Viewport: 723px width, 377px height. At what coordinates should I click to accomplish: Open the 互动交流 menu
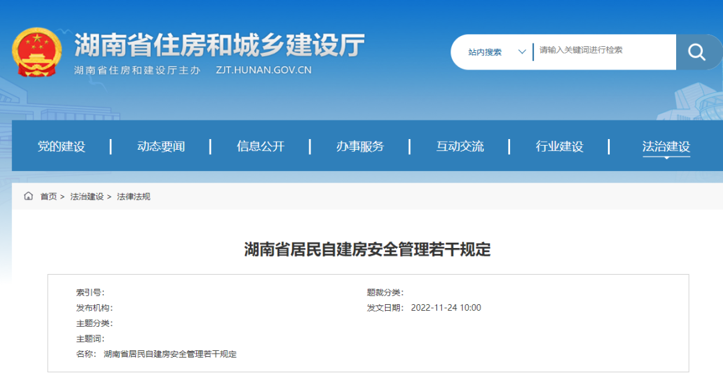460,147
